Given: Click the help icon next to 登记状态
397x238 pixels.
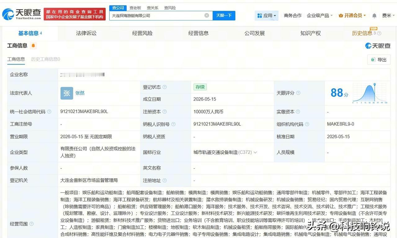Looking at the screenshot, I should pyautogui.click(x=165, y=87).
